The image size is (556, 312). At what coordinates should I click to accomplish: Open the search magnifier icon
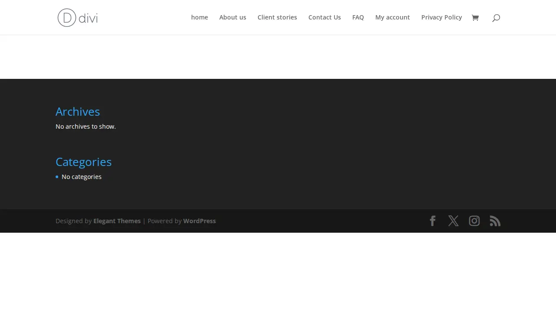(x=496, y=18)
